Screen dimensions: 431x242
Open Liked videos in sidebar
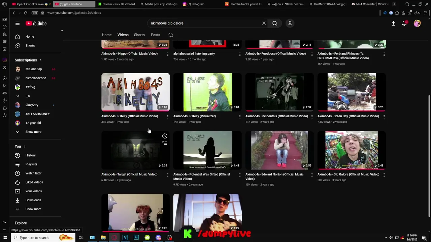34,182
